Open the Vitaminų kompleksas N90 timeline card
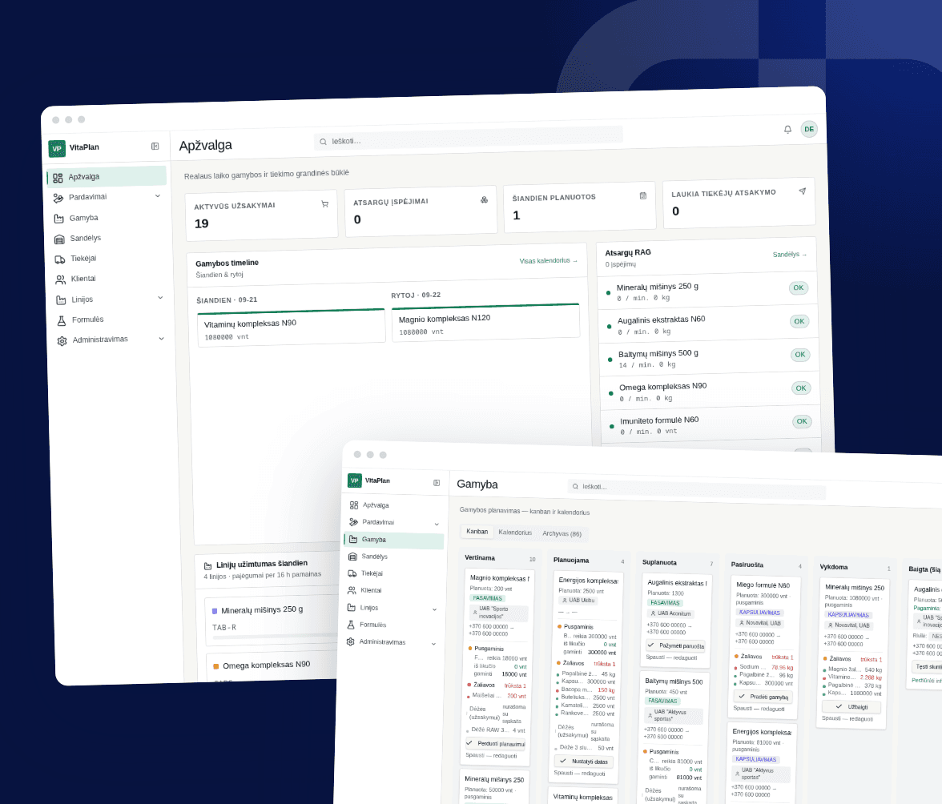 tap(291, 328)
